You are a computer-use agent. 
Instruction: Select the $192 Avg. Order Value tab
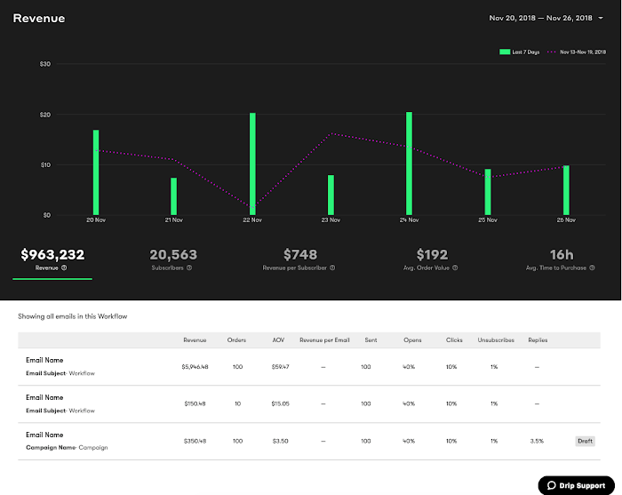[x=431, y=259]
